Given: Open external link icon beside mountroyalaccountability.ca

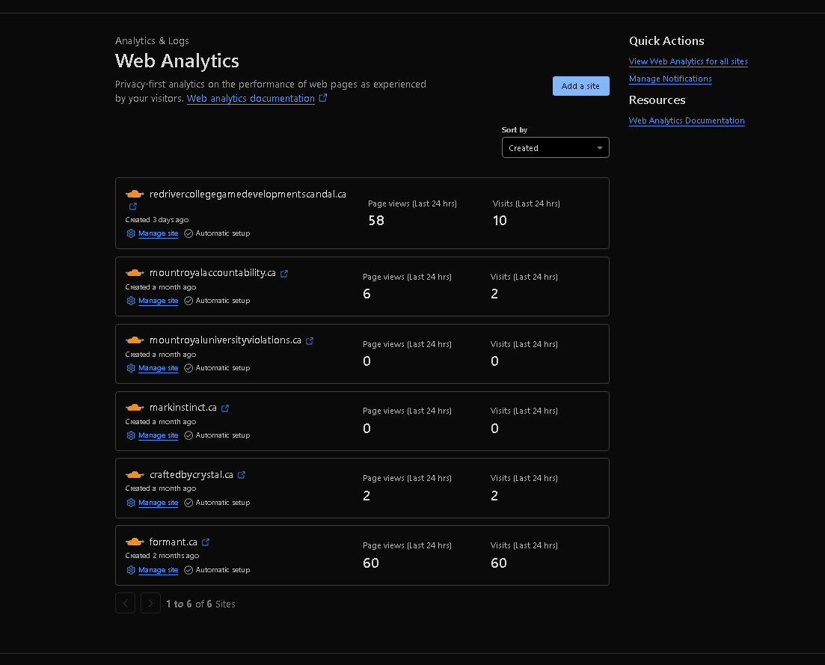Looking at the screenshot, I should (284, 274).
